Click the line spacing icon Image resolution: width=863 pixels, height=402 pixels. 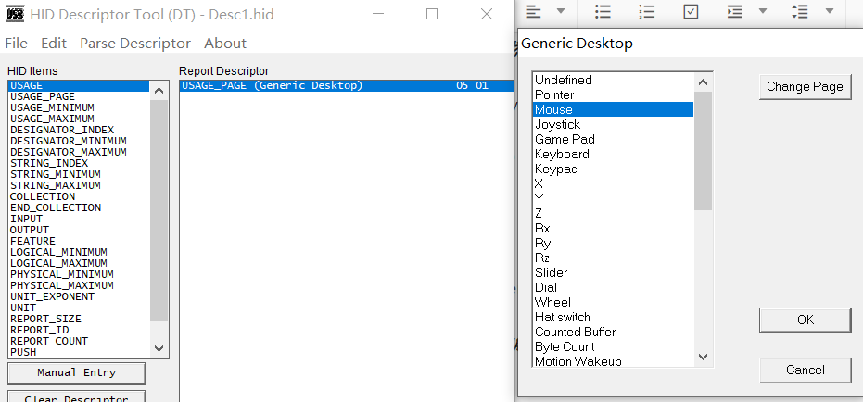pyautogui.click(x=802, y=11)
